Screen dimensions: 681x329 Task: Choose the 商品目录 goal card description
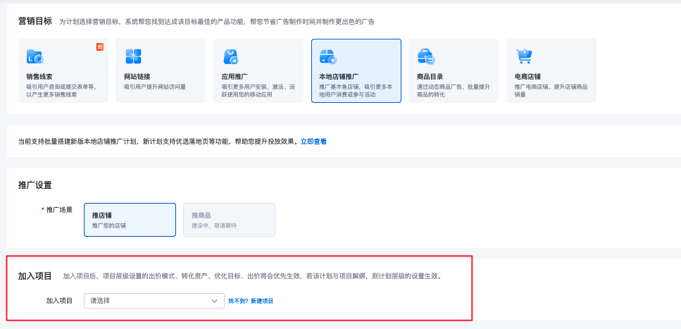(453, 90)
